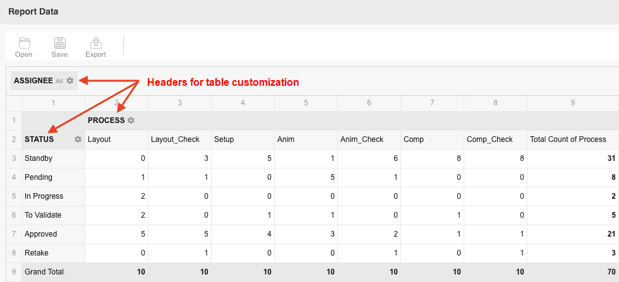
Task: Select the Layout column header cell
Action: click(x=116, y=139)
